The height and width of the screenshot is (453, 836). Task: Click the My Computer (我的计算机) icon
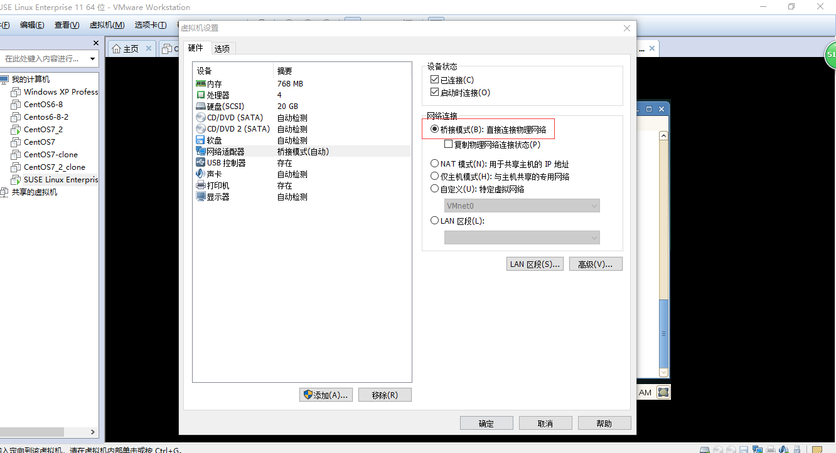(4, 79)
